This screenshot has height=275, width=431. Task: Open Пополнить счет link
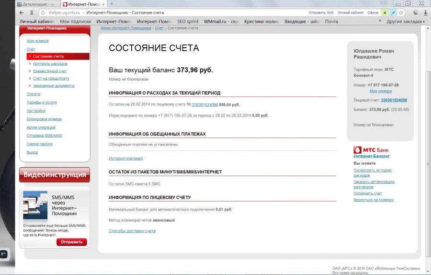coord(367,193)
